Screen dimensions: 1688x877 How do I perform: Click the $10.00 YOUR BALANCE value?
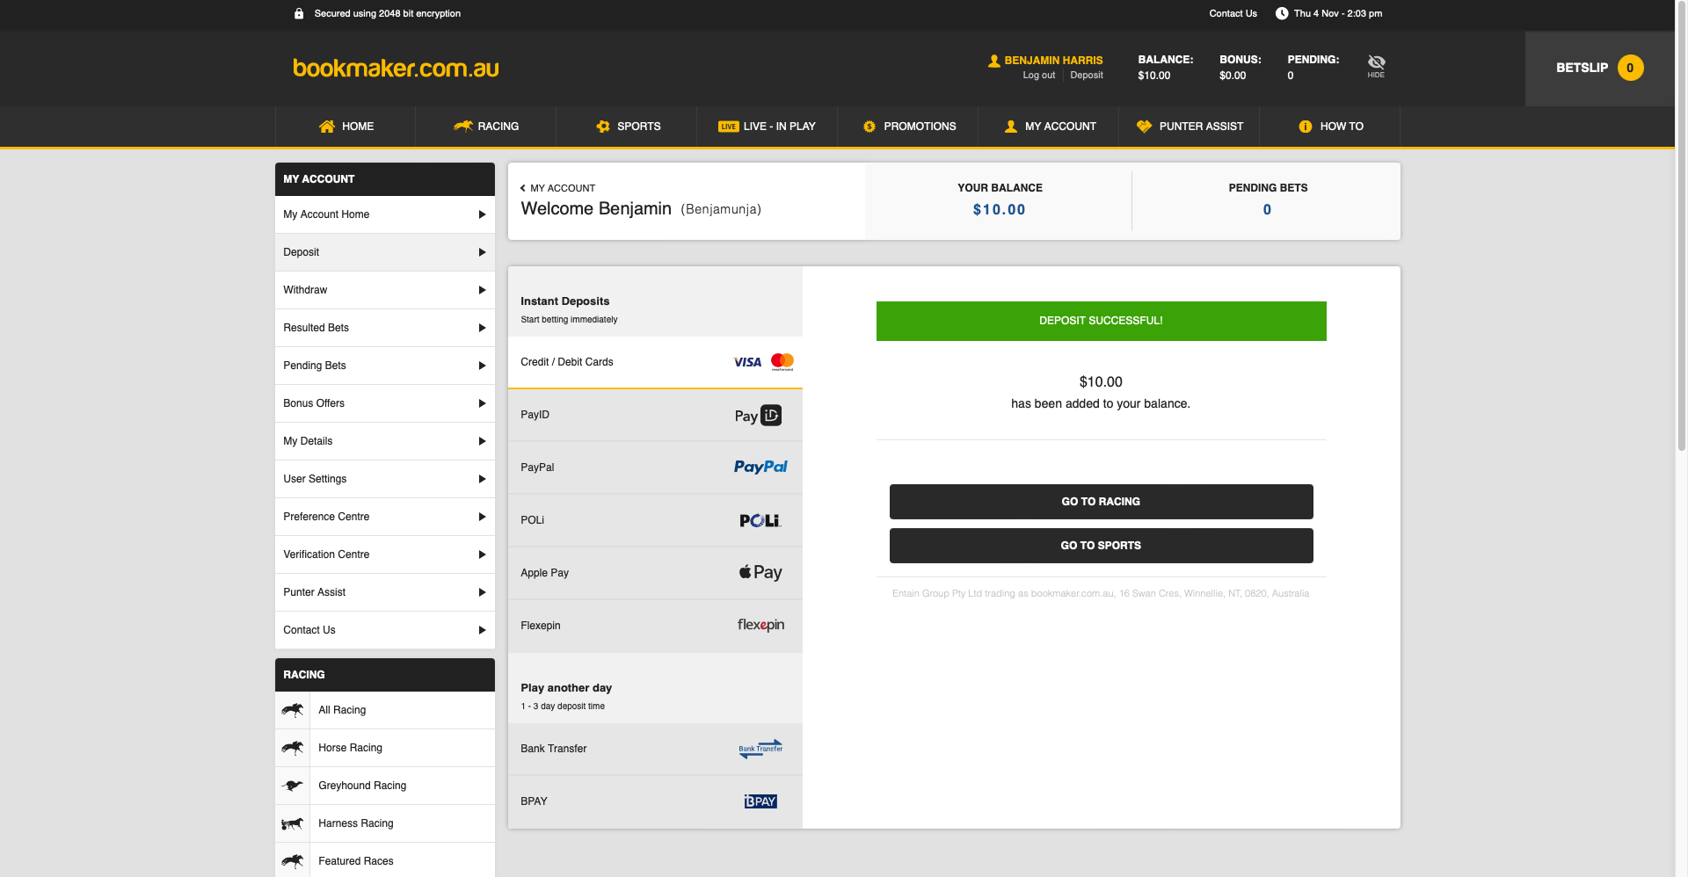(999, 210)
